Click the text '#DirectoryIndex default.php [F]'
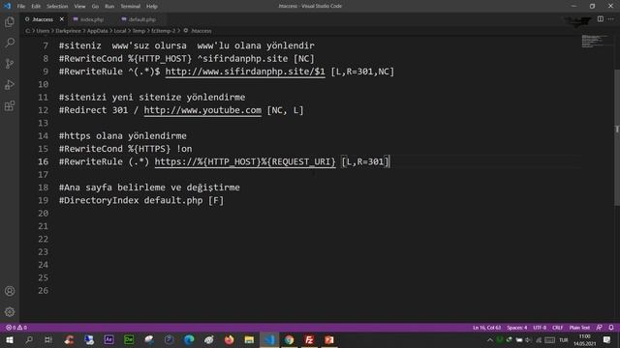The image size is (620, 348). (x=141, y=200)
